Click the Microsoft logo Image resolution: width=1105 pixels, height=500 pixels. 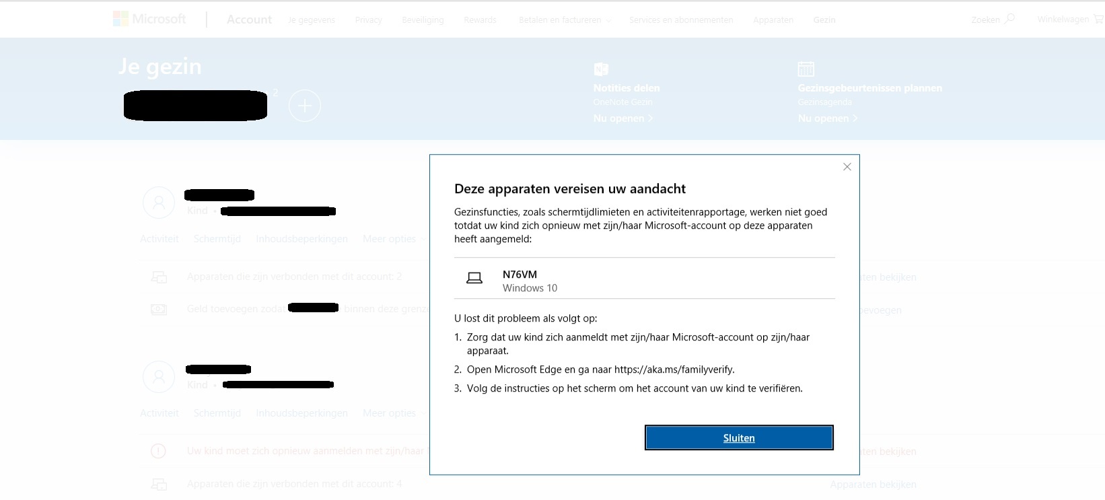[x=149, y=19]
